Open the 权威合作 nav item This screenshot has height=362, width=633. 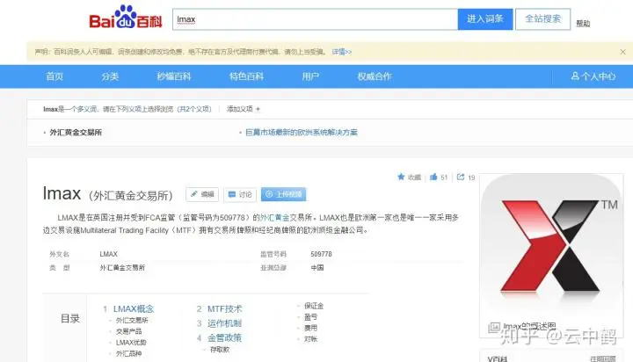tap(375, 76)
